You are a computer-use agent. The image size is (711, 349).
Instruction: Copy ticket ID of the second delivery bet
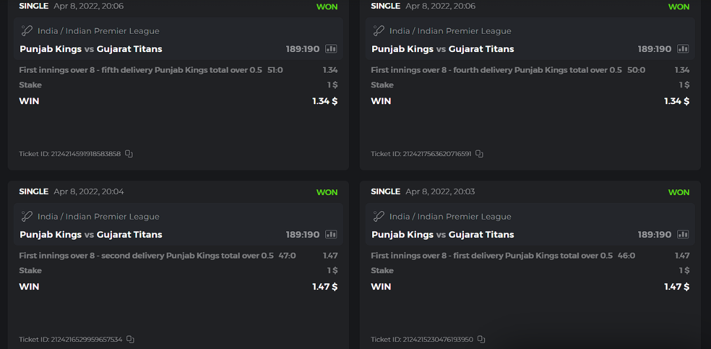[130, 340]
